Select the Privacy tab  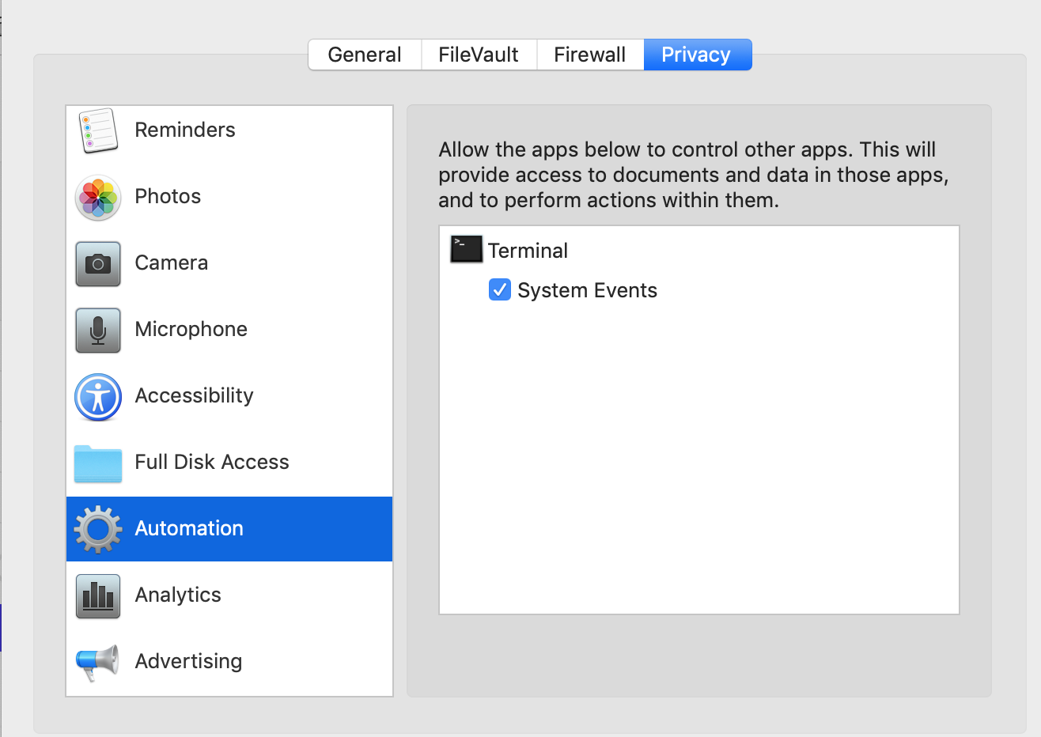pyautogui.click(x=695, y=54)
